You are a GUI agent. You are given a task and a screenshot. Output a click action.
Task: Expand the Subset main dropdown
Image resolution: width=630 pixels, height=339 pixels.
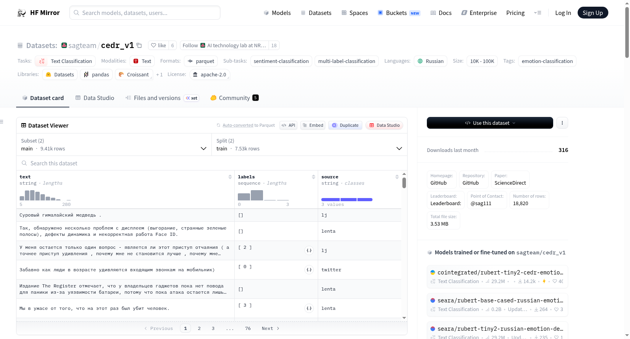[114, 144]
